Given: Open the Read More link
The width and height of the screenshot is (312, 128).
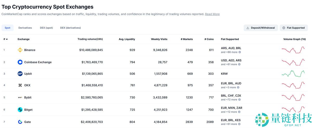Looking at the screenshot, I should click(212, 14).
